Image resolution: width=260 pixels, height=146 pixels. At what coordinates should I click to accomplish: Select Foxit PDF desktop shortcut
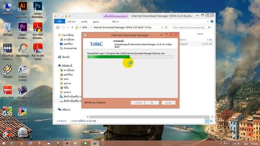click(x=37, y=30)
